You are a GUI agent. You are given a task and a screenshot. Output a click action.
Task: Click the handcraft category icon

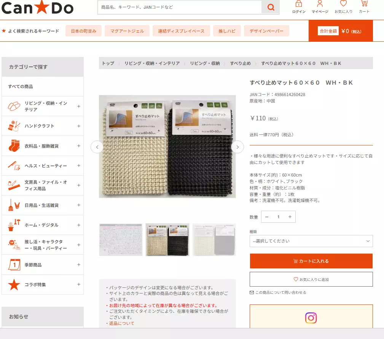point(14,126)
